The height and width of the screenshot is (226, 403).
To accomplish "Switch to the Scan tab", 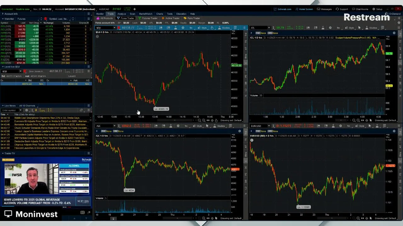I will tap(133, 14).
